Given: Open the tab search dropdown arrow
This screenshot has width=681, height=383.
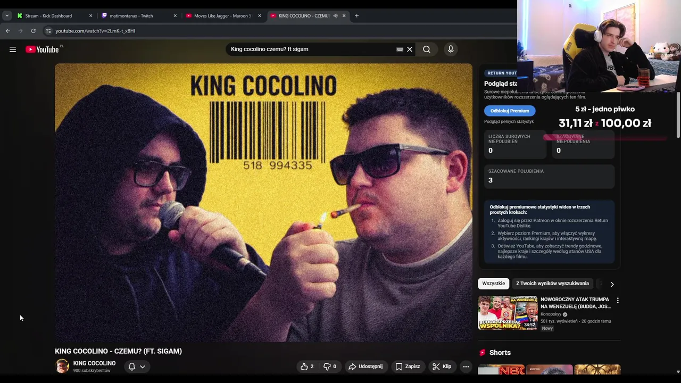Looking at the screenshot, I should (x=7, y=16).
